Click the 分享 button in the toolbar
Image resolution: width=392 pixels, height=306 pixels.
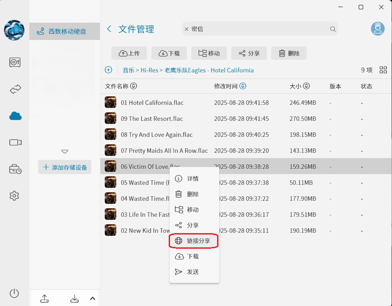pyautogui.click(x=249, y=53)
